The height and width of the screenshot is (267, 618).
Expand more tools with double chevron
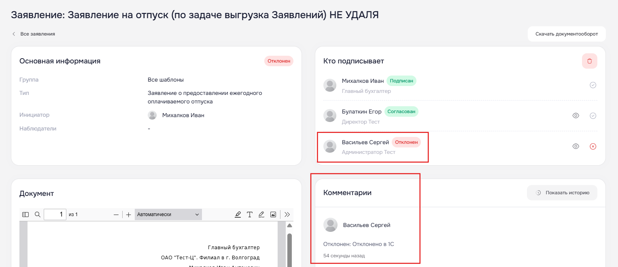[x=287, y=214]
